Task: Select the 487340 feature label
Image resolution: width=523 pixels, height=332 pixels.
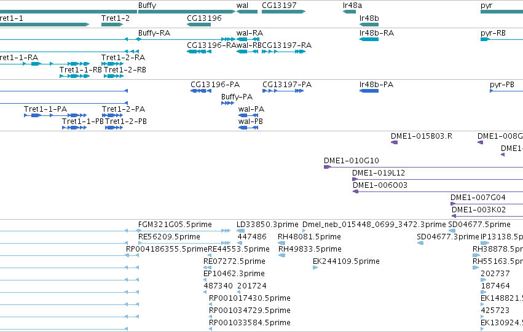Action: tap(218, 287)
